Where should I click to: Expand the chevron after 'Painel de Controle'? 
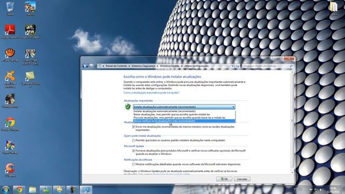click(x=129, y=66)
